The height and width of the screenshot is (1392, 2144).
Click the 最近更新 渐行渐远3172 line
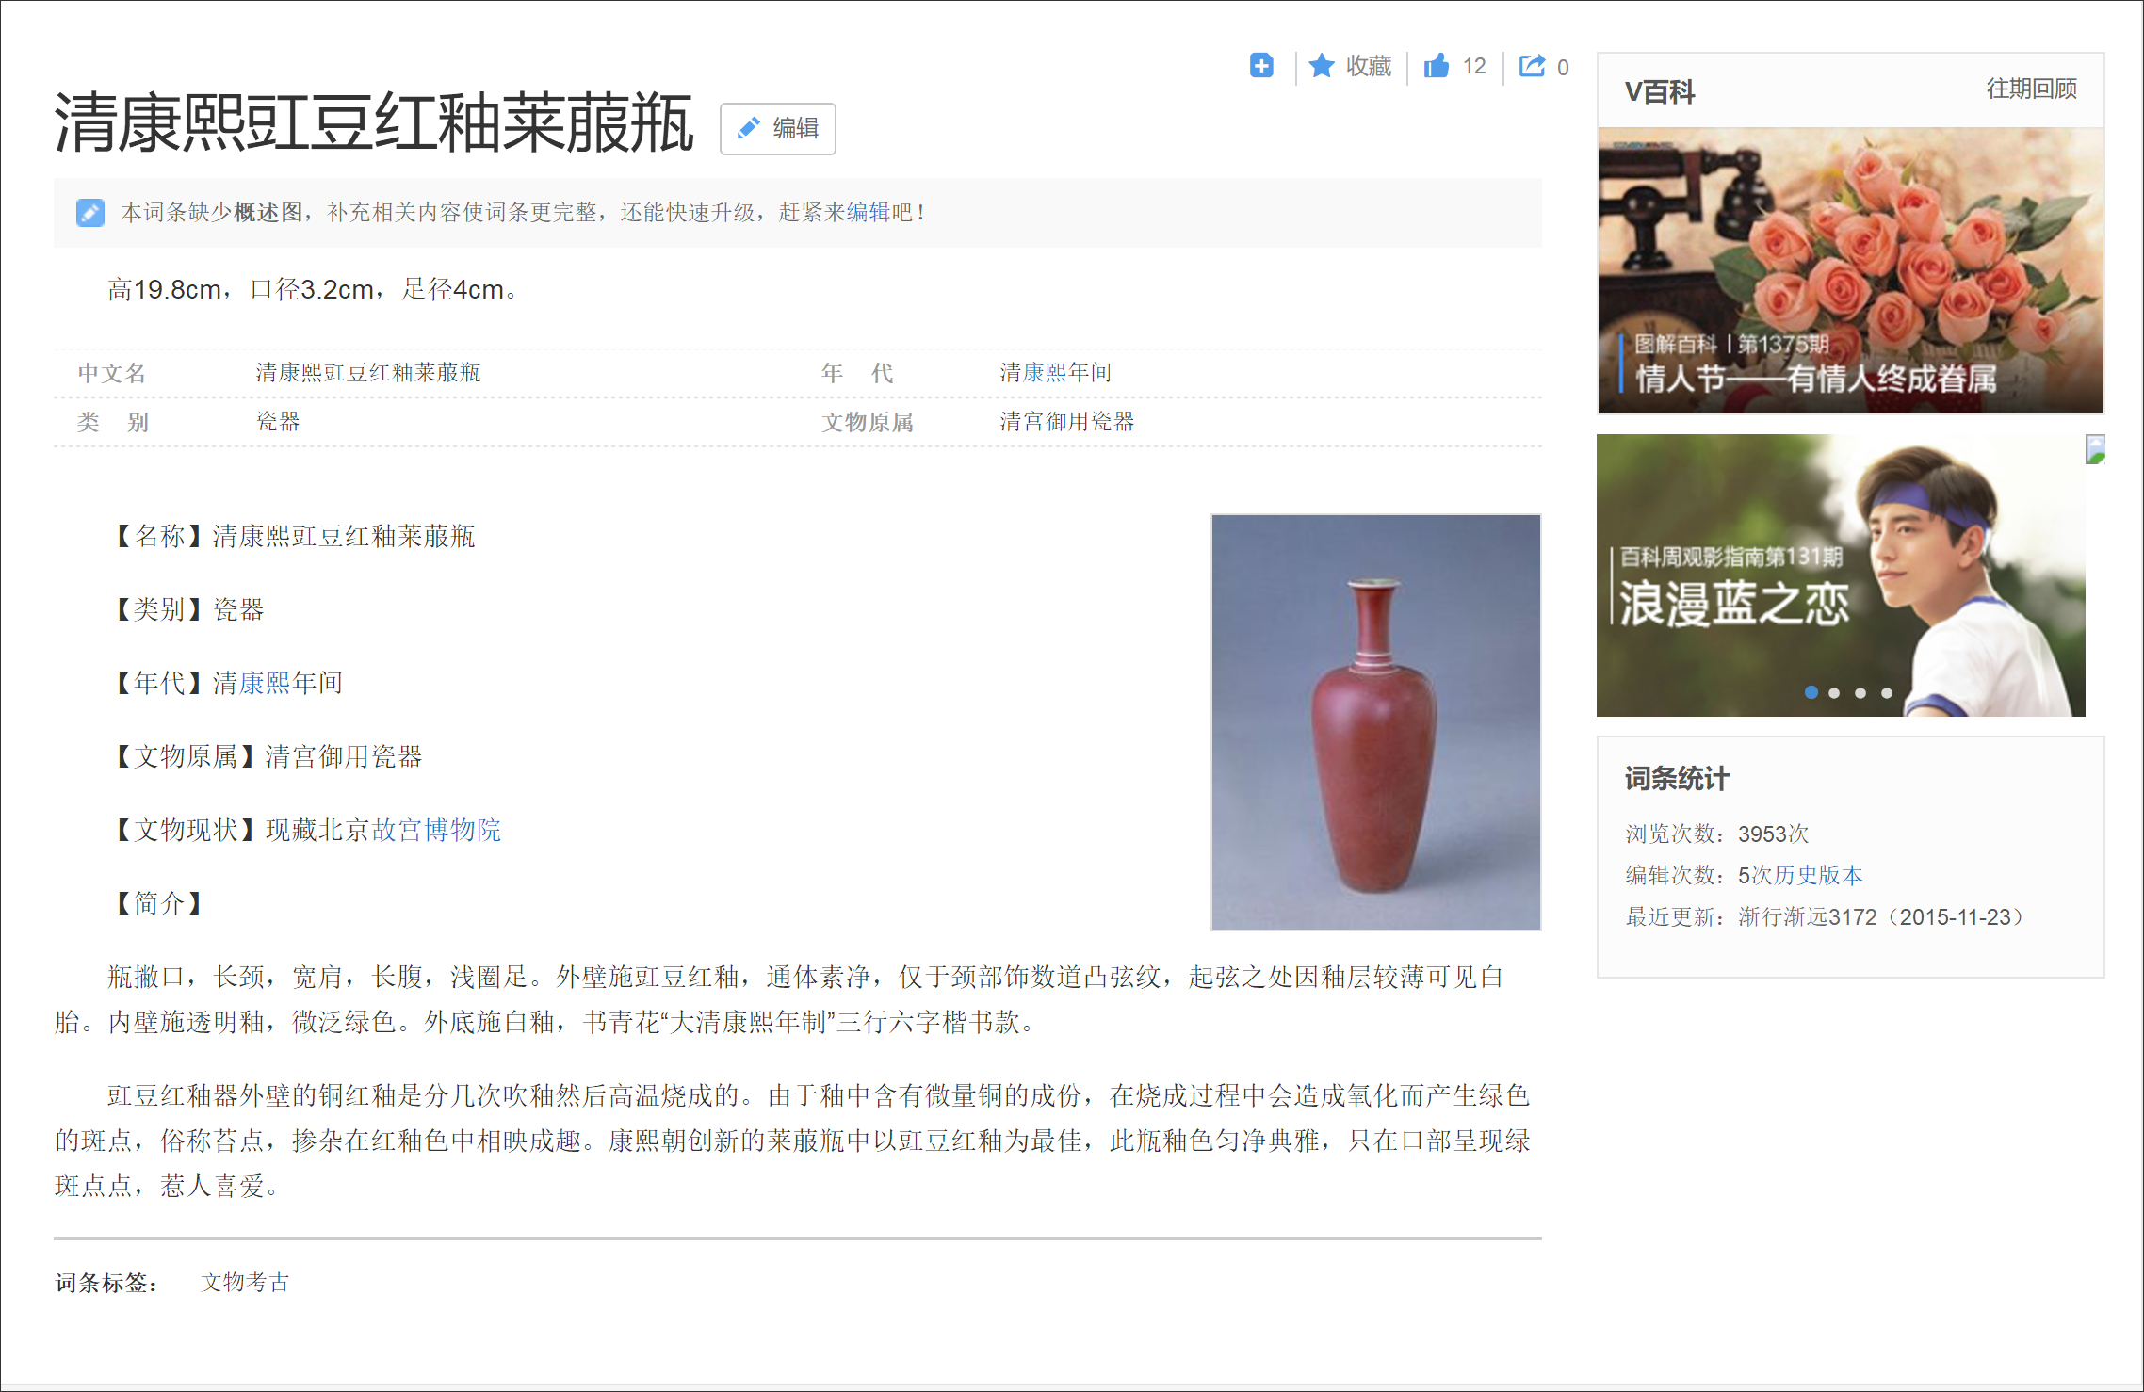tap(1824, 916)
